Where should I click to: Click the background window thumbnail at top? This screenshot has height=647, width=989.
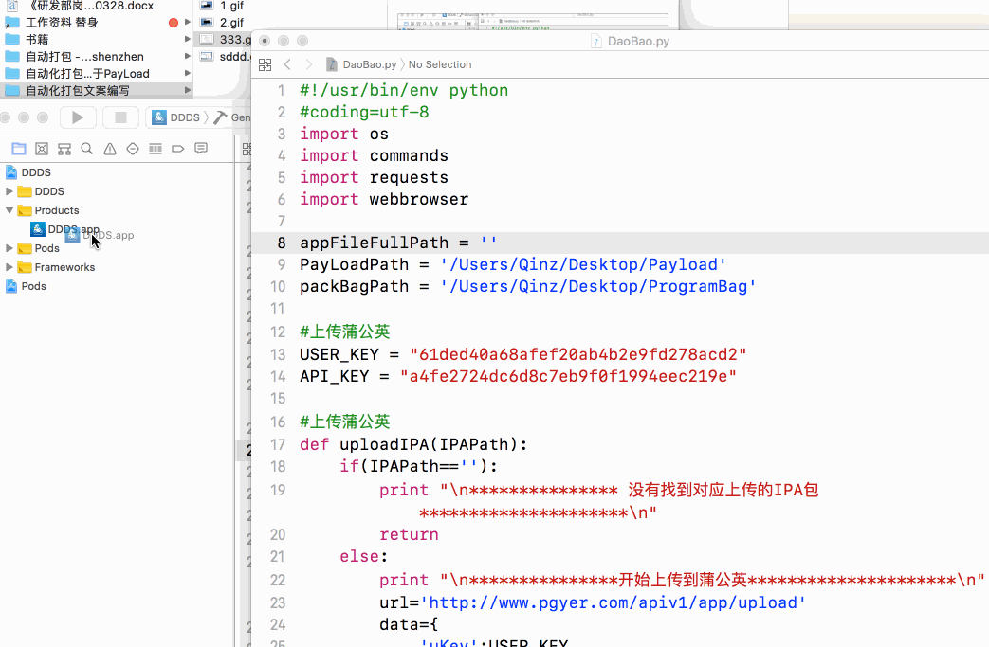(534, 22)
